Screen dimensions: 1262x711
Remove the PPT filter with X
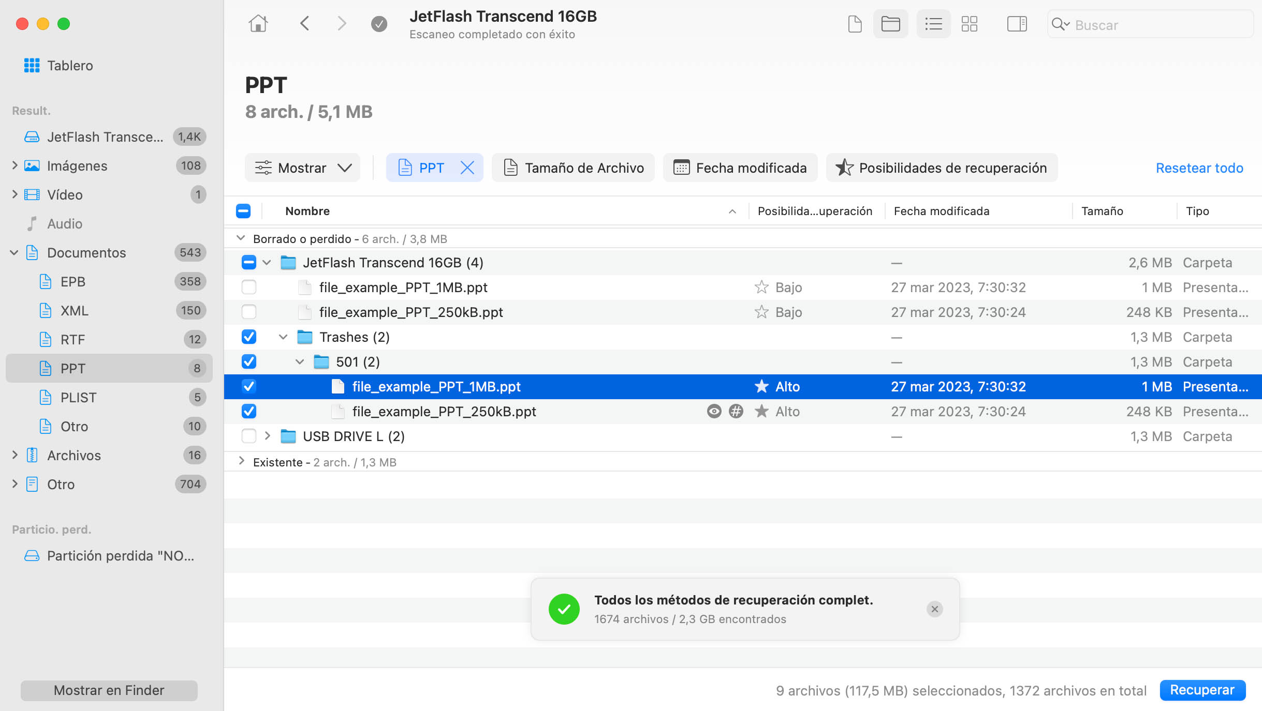pos(467,168)
